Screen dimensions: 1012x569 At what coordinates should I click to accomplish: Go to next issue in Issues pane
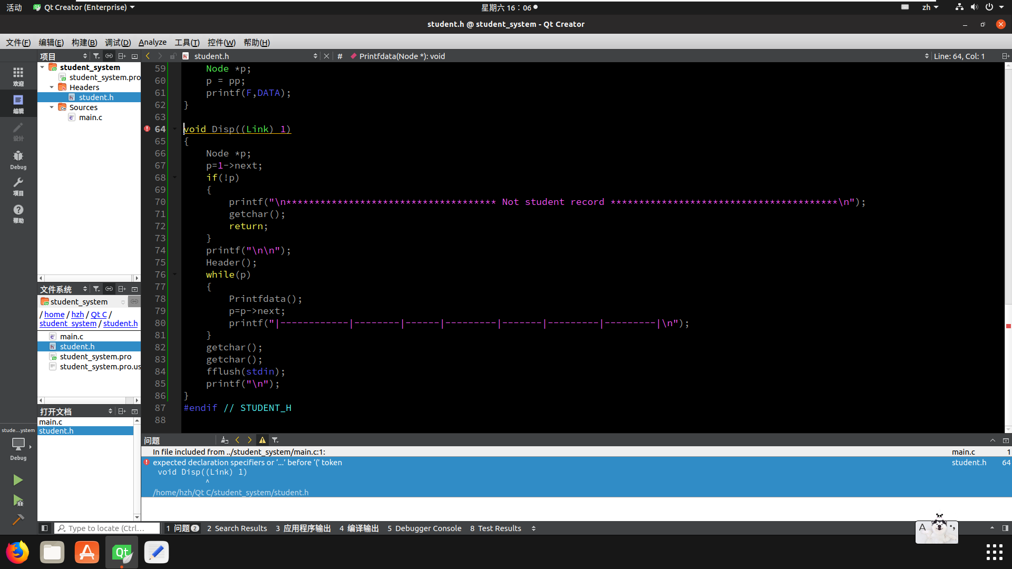click(250, 440)
